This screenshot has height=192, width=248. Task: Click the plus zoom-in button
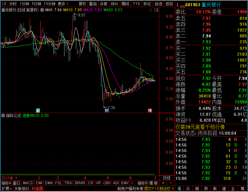tap(163, 183)
